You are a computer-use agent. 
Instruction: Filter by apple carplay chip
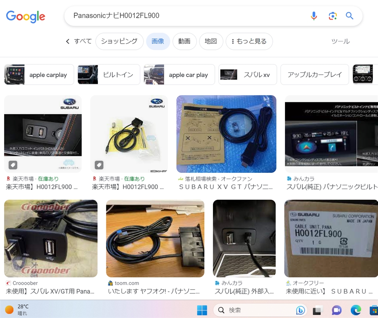(x=39, y=75)
